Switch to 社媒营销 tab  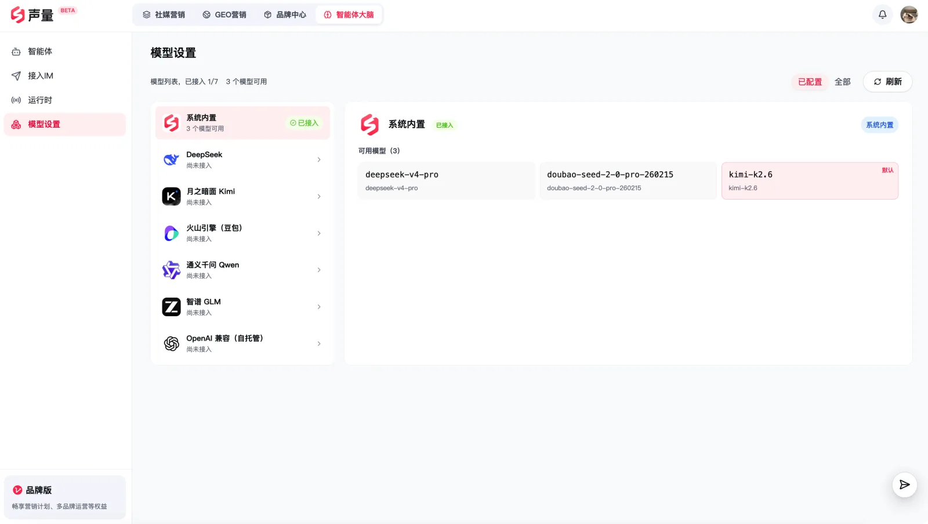coord(164,15)
